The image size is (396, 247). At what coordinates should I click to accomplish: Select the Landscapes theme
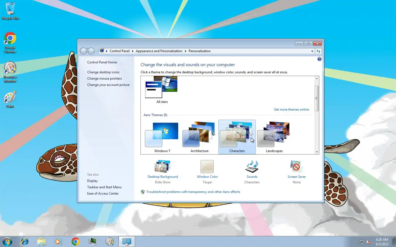(274, 137)
